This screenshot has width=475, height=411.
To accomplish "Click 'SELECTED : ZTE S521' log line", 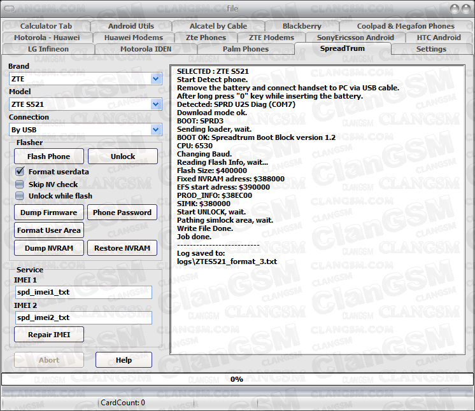I will point(213,71).
